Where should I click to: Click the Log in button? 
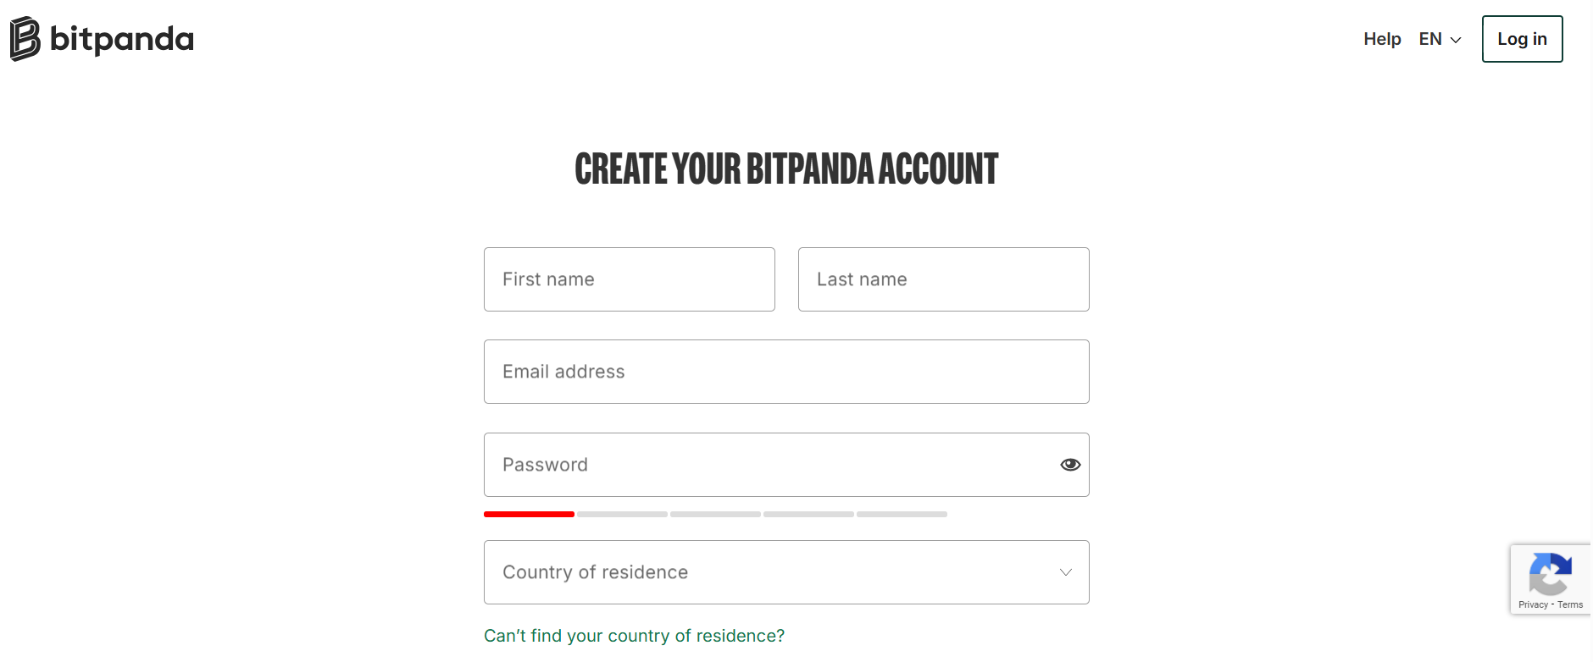click(1522, 38)
